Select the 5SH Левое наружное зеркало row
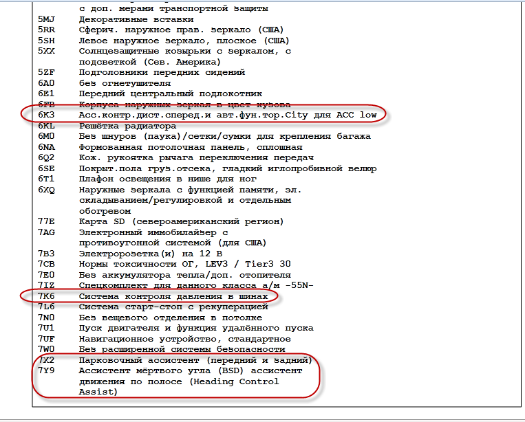 [x=163, y=41]
